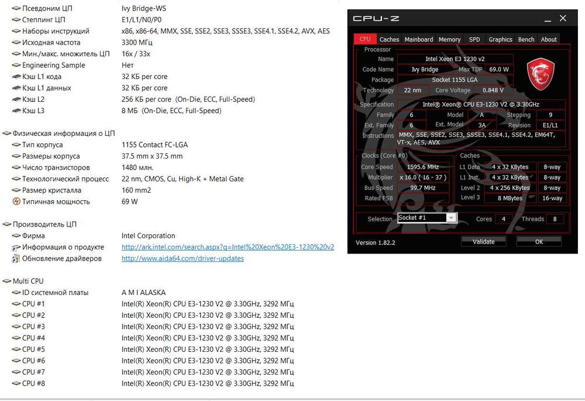Screen dimensions: 585x401
Task: Click the icon beside Multi CPU heading
Action: (x=6, y=281)
